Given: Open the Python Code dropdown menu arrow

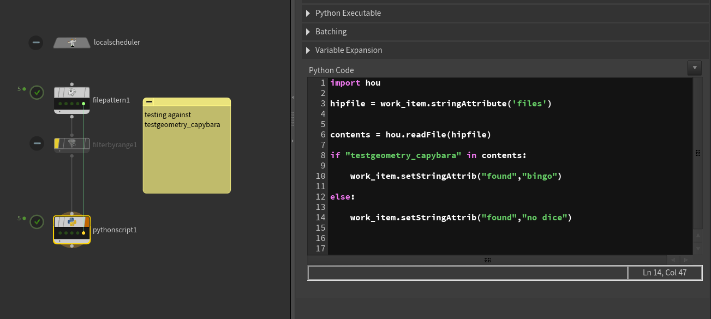Looking at the screenshot, I should click(694, 68).
